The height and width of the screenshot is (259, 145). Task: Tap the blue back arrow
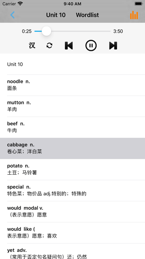pos(13,15)
